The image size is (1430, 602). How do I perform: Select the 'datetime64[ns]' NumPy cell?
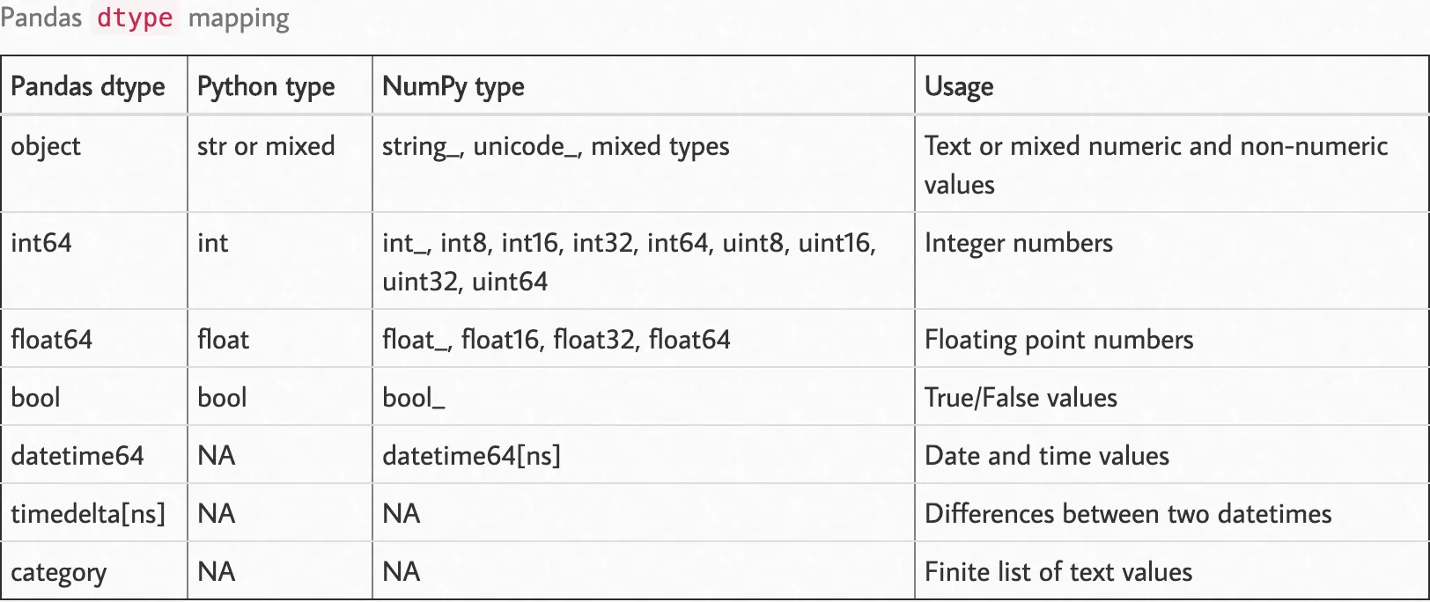pos(471,456)
